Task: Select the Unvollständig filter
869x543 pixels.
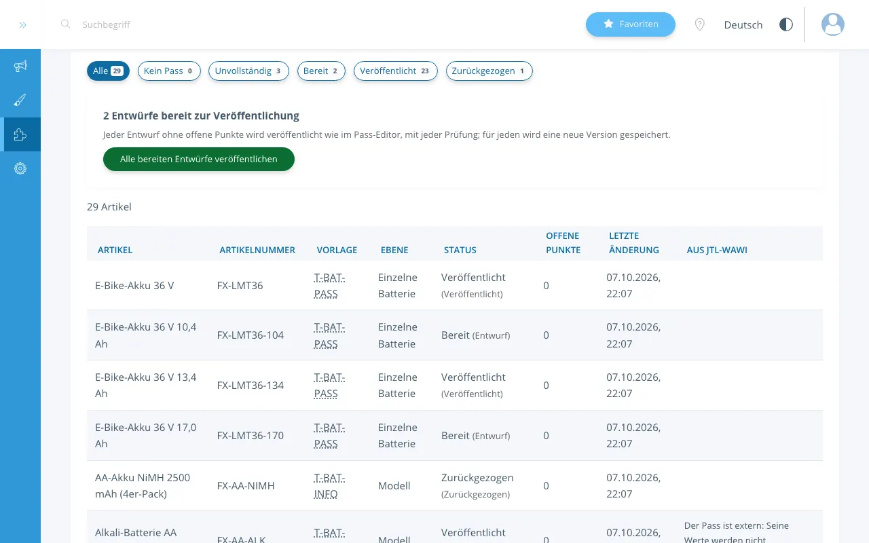Action: pos(248,71)
